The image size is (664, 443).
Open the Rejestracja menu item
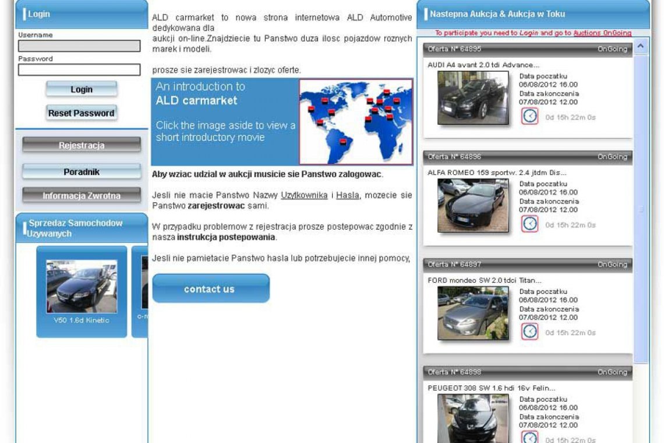click(x=82, y=145)
